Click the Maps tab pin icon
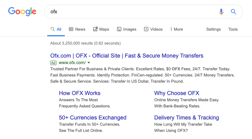Image resolution: width=252 pixels, height=139 pixels. (x=95, y=29)
